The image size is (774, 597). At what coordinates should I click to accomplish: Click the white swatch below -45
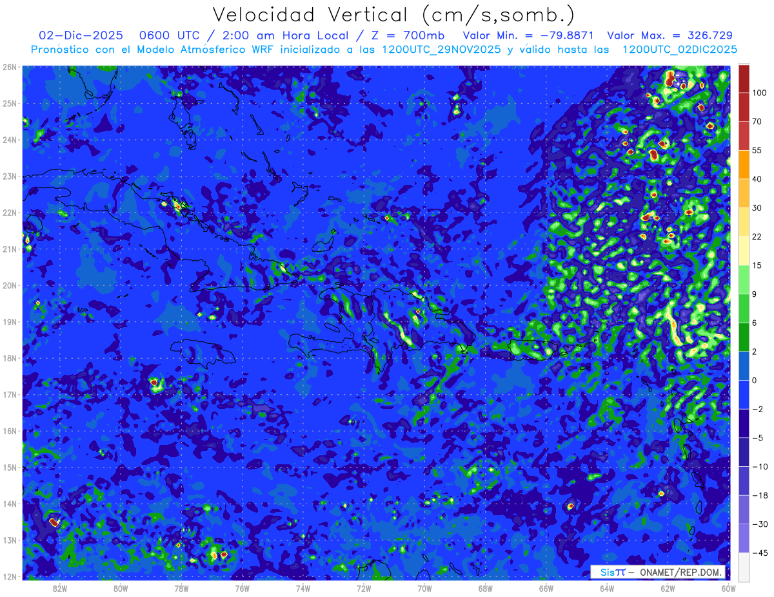744,567
